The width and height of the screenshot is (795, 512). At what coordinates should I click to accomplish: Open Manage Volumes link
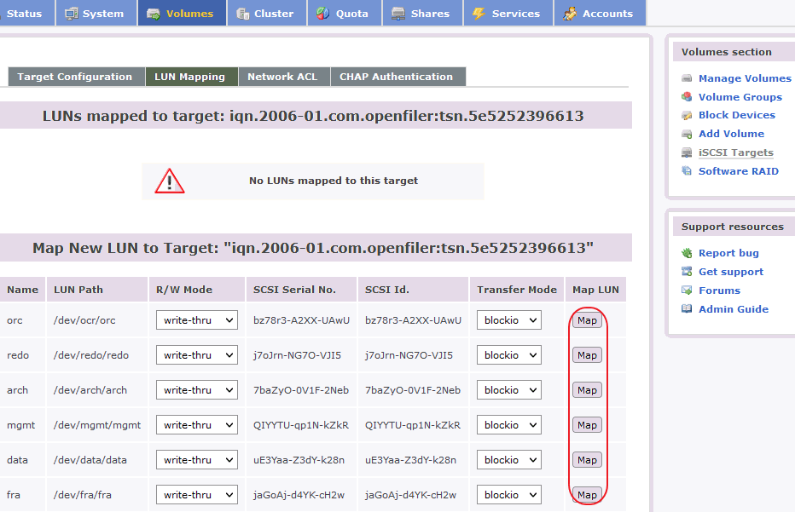tap(745, 78)
